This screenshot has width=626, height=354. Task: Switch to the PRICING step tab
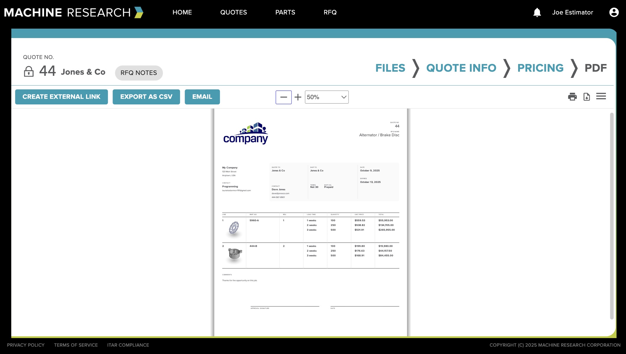tap(540, 68)
